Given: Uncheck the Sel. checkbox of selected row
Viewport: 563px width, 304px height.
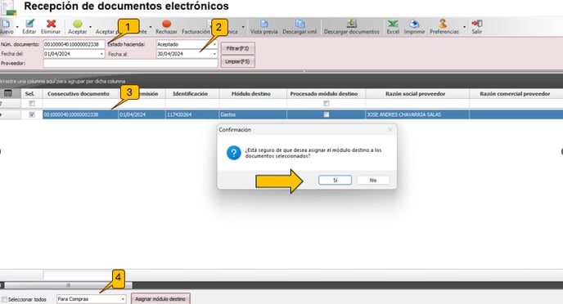Looking at the screenshot, I should coord(32,114).
